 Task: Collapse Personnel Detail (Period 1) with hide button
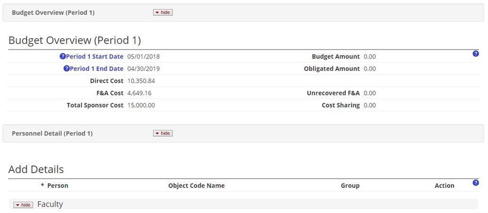pos(163,133)
